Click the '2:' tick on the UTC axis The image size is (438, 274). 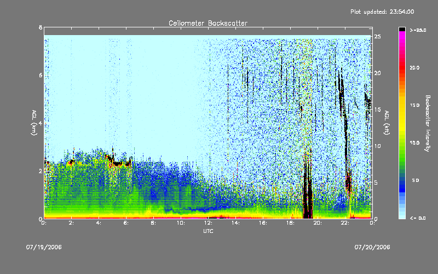click(x=71, y=223)
